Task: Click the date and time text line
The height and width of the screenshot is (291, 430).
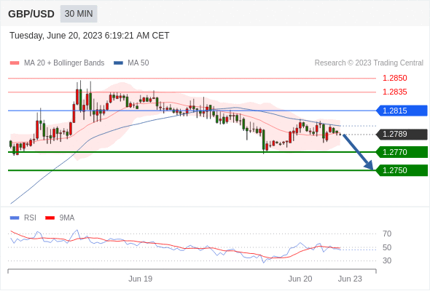Action: pyautogui.click(x=90, y=36)
